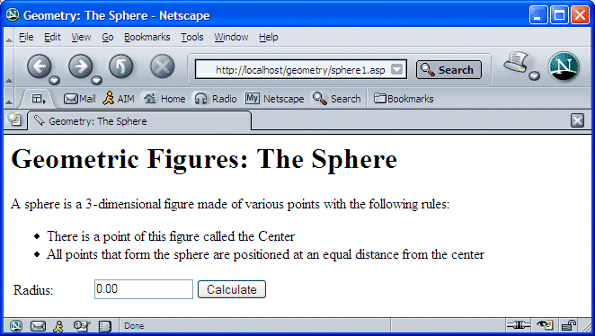The width and height of the screenshot is (595, 336).
Task: Click the security padlock status icon
Action: (569, 325)
